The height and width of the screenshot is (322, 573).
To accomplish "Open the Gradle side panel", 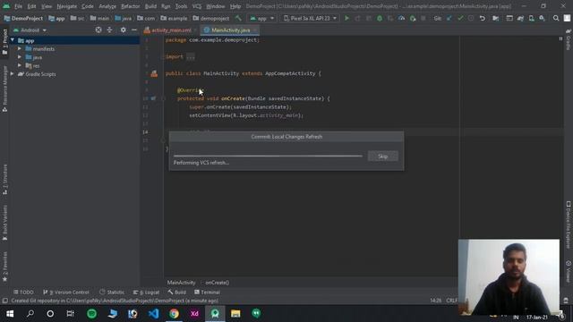I will [x=569, y=40].
